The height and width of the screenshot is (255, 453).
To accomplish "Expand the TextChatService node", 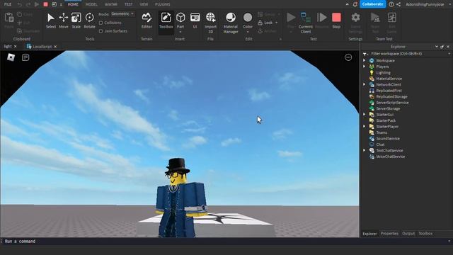I will click(364, 150).
